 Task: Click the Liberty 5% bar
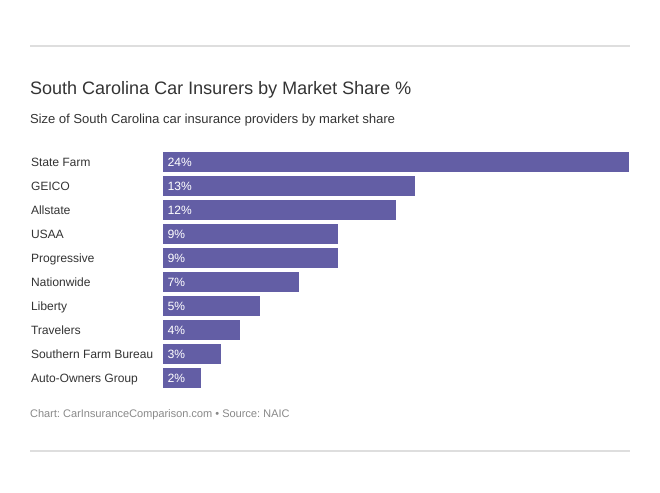211,306
